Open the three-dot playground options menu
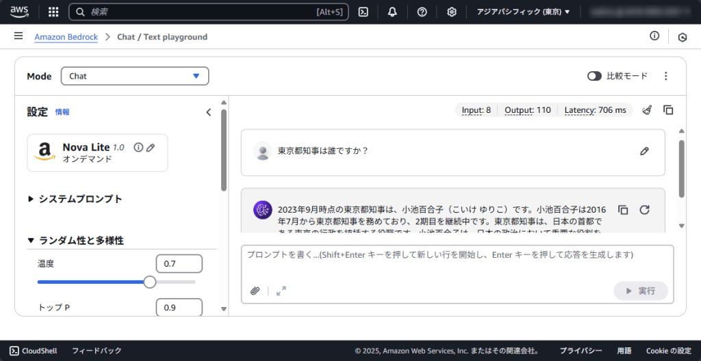Screen dimensions: 701x361 pos(665,76)
